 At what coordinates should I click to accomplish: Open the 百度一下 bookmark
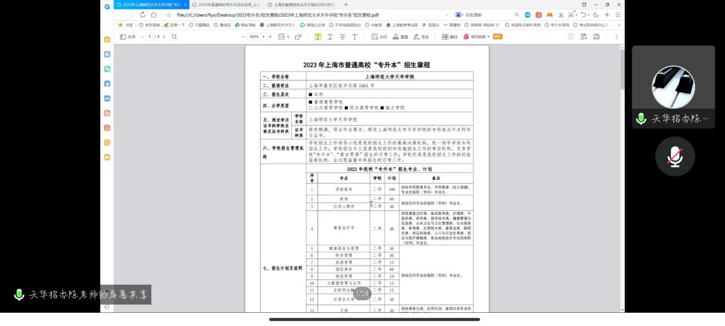pyautogui.click(x=174, y=25)
